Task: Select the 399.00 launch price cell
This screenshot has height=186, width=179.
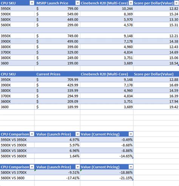Action: (57, 47)
